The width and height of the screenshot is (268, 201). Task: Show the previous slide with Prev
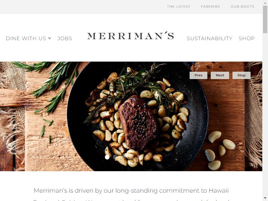click(198, 75)
